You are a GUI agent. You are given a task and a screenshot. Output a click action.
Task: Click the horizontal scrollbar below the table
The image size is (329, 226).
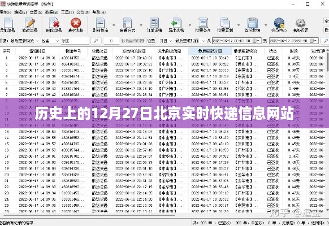(x=89, y=215)
